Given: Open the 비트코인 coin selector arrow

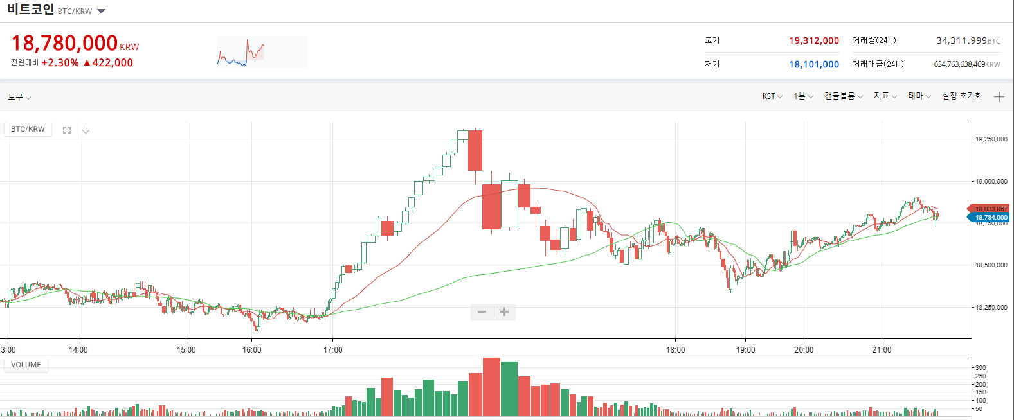Looking at the screenshot, I should [100, 10].
